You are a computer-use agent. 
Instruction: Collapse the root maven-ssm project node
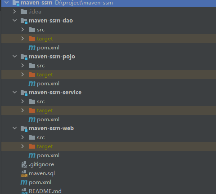click(7, 2)
